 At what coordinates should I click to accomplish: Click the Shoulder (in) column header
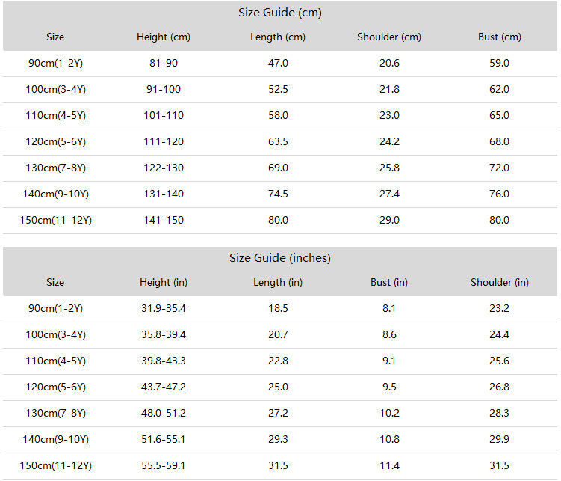pyautogui.click(x=500, y=282)
